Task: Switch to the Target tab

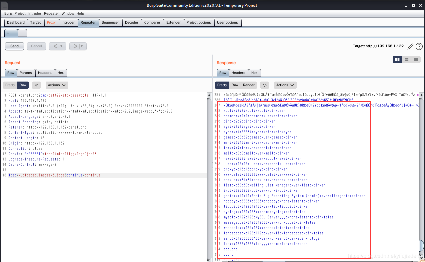Action: coord(36,22)
